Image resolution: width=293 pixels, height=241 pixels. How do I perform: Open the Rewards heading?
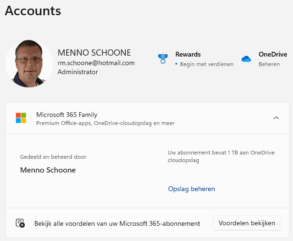[x=188, y=54]
